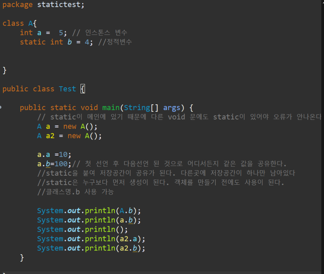Click the 'new' keyword in 'A a = new A();'
The width and height of the screenshot is (324, 274).
point(70,127)
